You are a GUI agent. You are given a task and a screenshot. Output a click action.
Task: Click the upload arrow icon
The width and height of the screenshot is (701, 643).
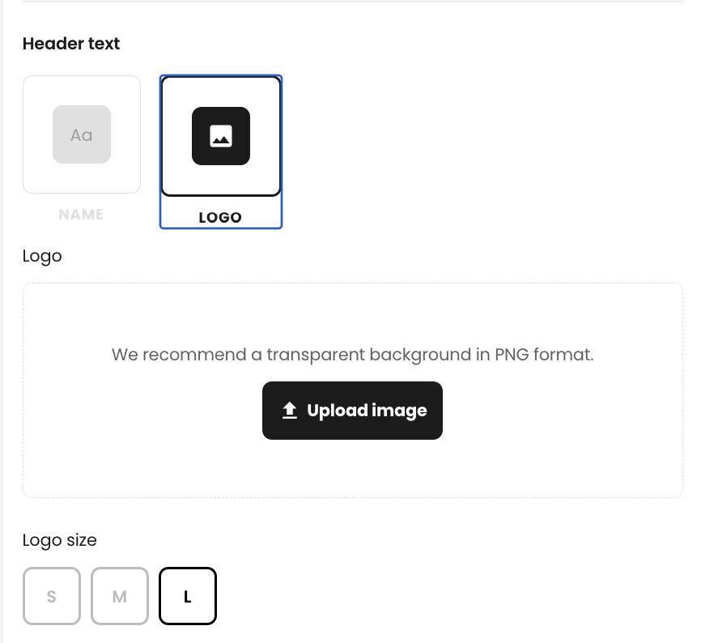290,410
